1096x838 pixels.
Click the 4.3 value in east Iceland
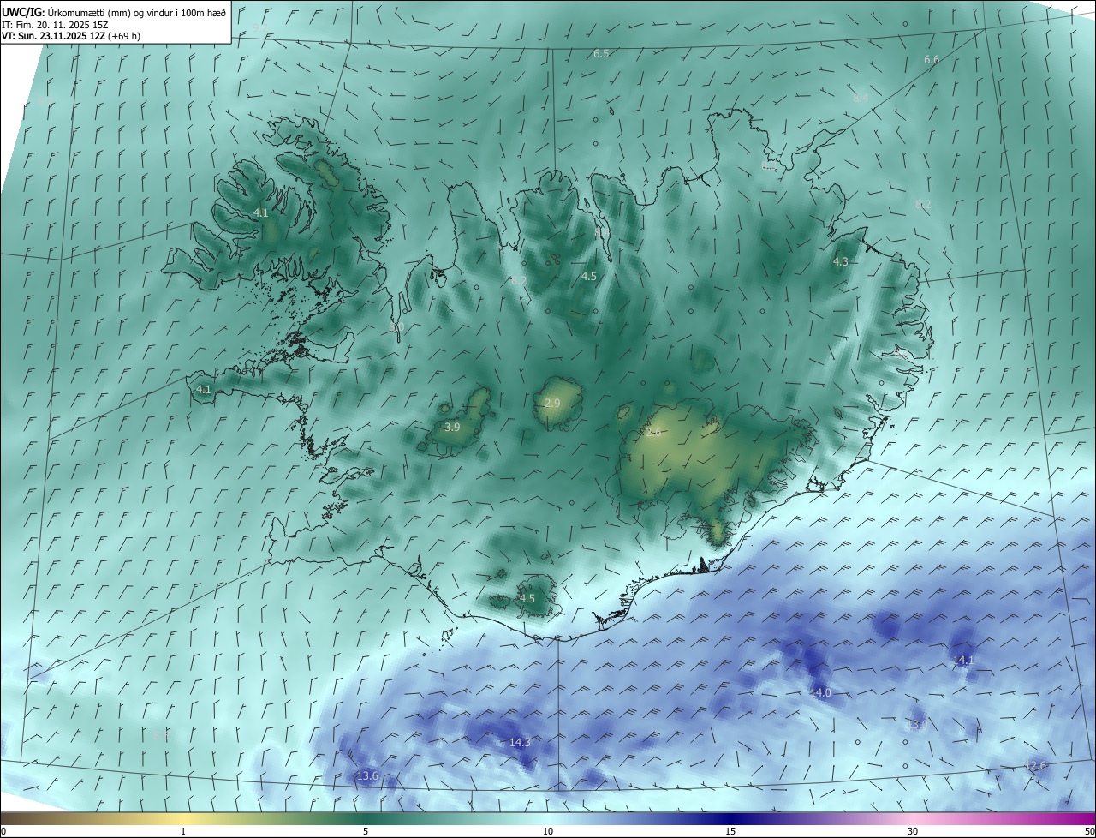pos(841,262)
